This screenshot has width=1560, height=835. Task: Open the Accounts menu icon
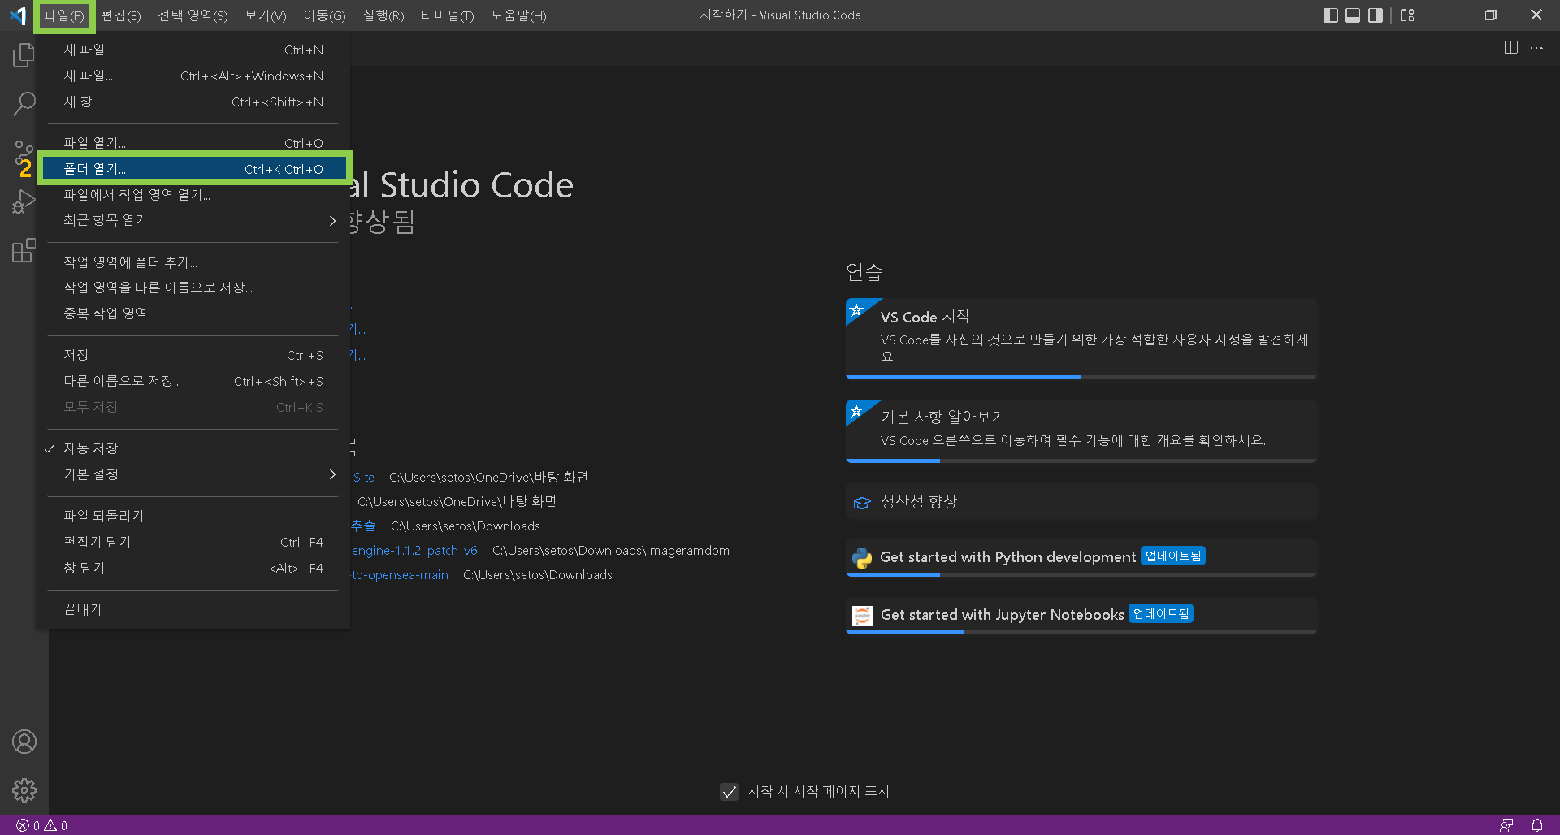[x=24, y=742]
